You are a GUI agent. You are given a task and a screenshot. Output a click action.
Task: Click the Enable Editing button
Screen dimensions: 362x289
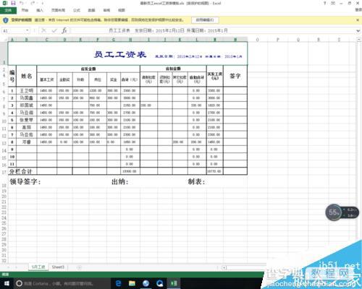[205, 20]
